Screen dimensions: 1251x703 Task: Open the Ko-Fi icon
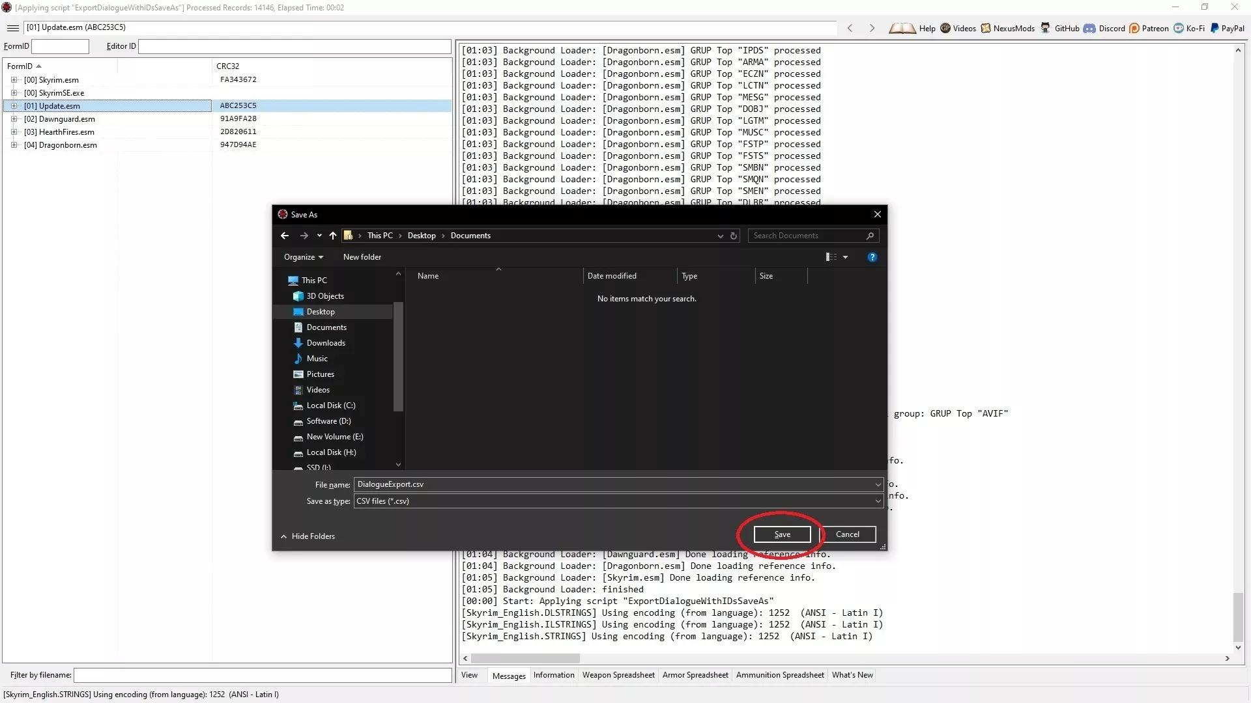[x=1179, y=28]
